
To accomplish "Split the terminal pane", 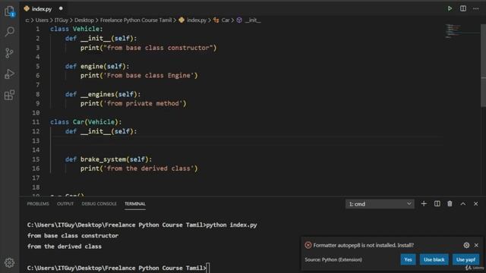I will pyautogui.click(x=437, y=204).
